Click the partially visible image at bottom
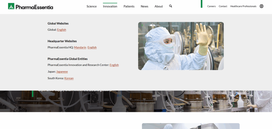This screenshot has height=129, width=272. point(191,126)
